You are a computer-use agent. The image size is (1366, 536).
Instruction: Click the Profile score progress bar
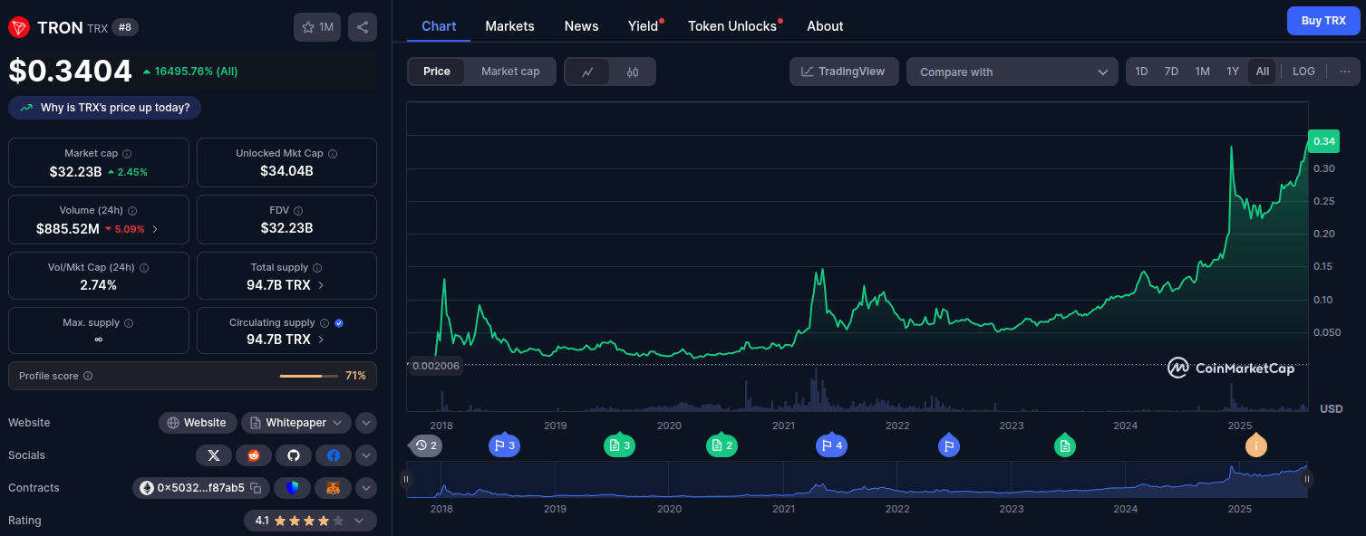pyautogui.click(x=309, y=376)
